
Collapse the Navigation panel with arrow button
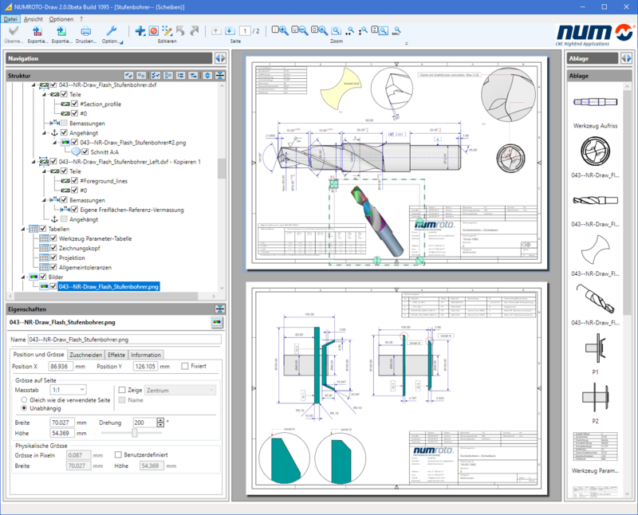(219, 58)
